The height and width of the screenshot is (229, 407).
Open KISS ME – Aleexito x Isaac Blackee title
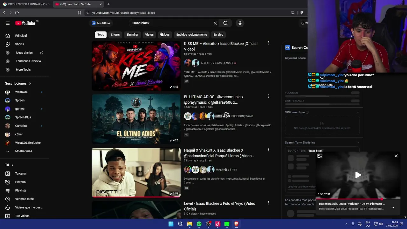tap(221, 46)
